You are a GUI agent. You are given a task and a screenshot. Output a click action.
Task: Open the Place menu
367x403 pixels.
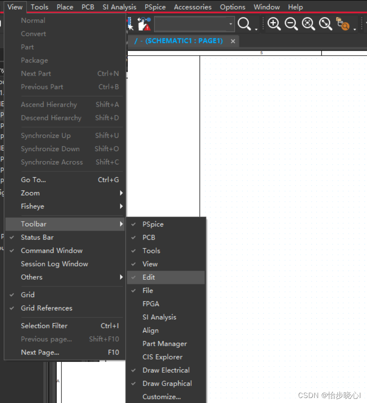tap(65, 7)
